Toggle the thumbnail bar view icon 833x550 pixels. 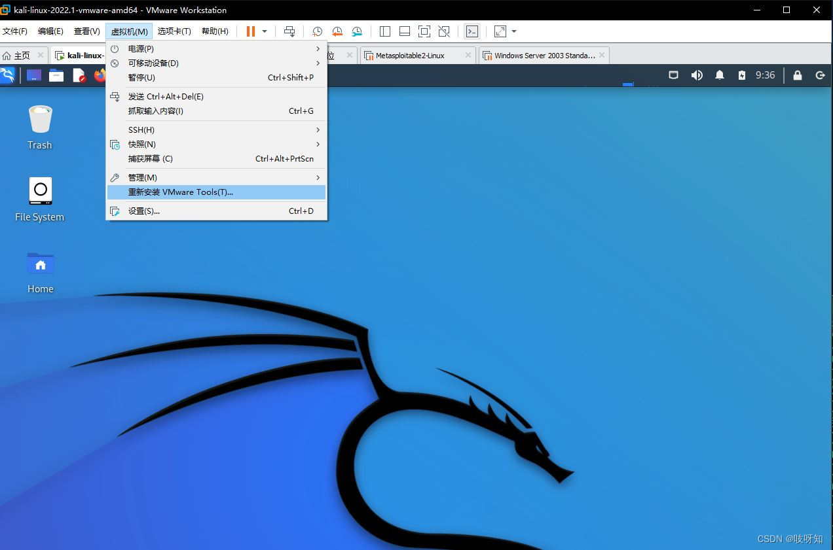point(405,31)
